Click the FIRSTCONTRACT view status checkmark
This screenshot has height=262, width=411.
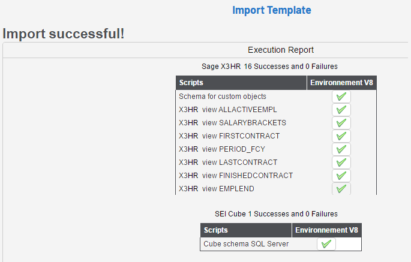tap(341, 136)
